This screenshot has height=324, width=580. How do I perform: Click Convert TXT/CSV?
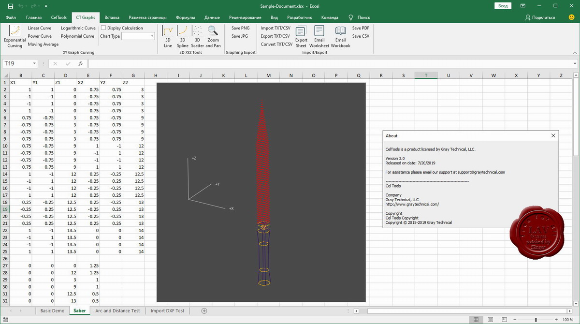tap(276, 44)
